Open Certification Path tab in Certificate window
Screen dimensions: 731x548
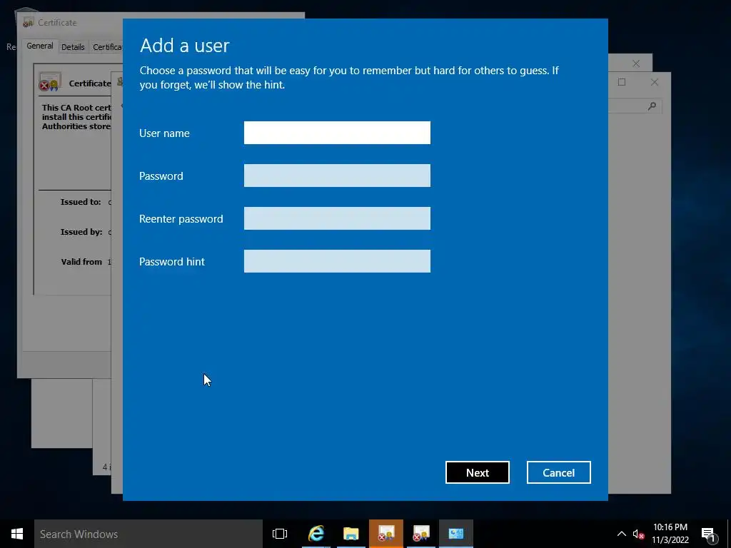[x=107, y=47]
